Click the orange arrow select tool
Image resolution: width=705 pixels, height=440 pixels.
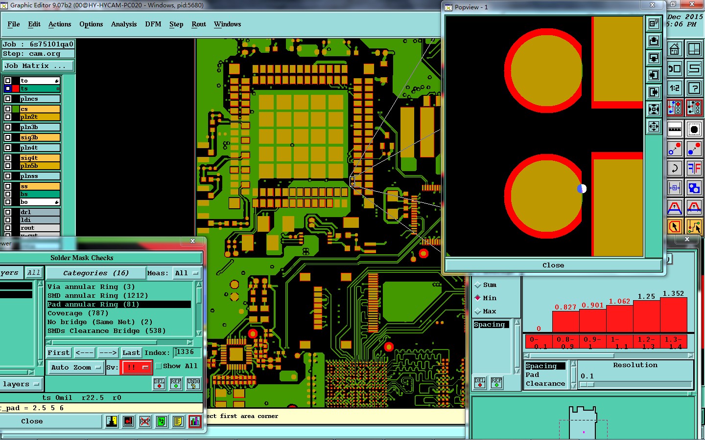coord(675,226)
